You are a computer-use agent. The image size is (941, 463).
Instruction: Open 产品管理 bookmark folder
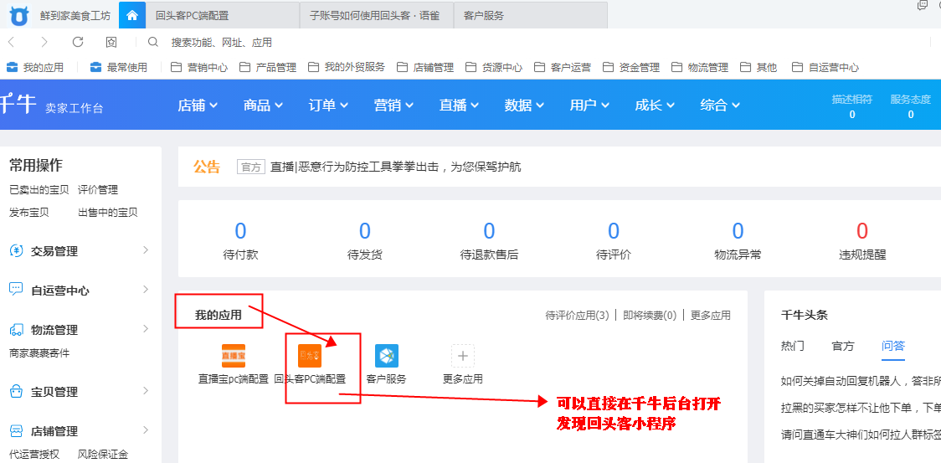[x=268, y=67]
